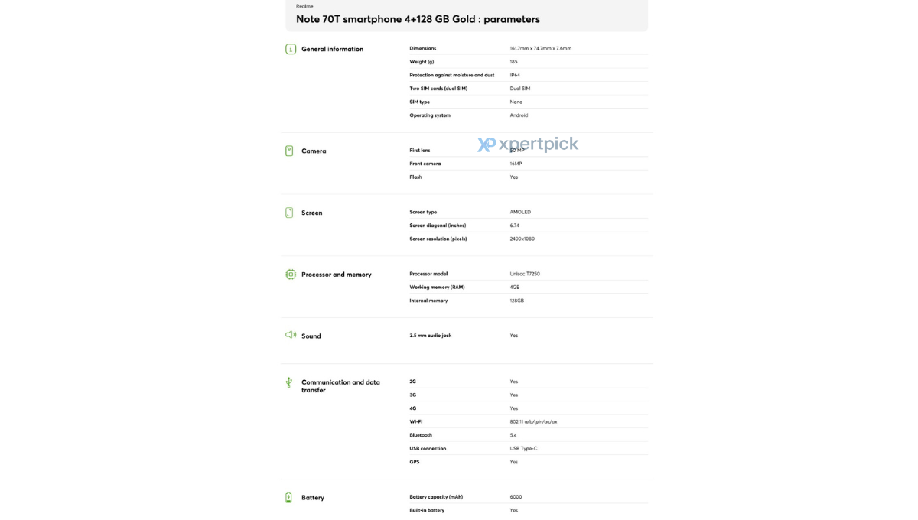Viewport: 918px width, 520px height.
Task: Click the Battery section icon
Action: click(288, 497)
